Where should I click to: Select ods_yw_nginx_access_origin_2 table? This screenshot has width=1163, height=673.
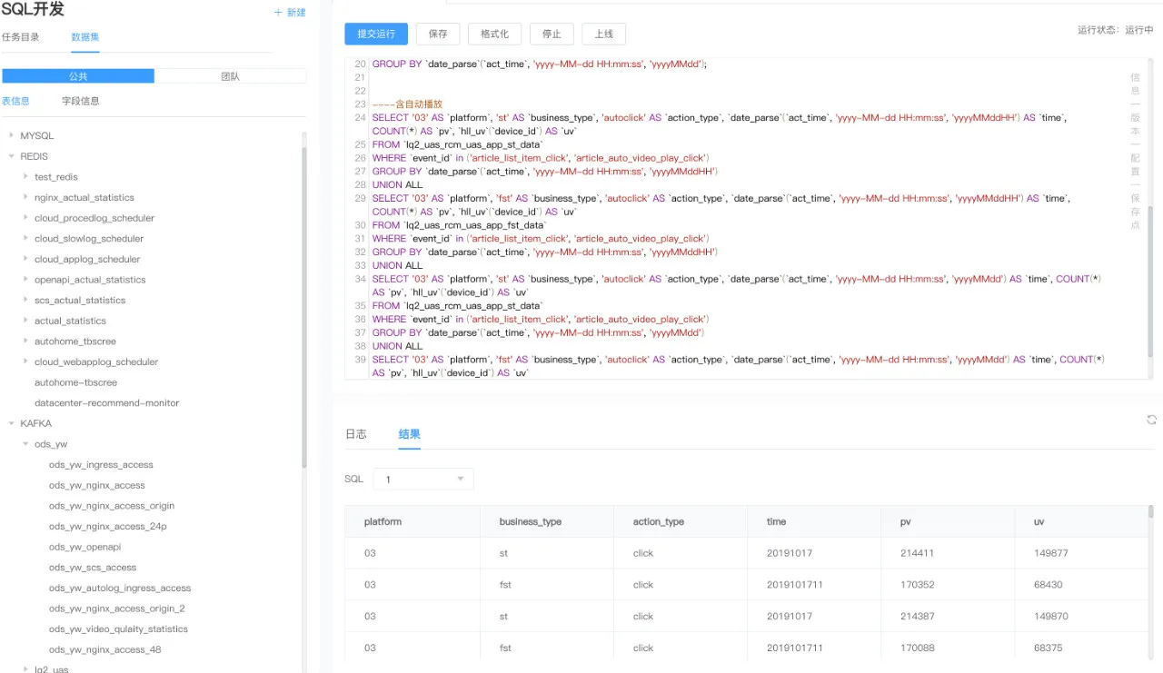coord(117,609)
